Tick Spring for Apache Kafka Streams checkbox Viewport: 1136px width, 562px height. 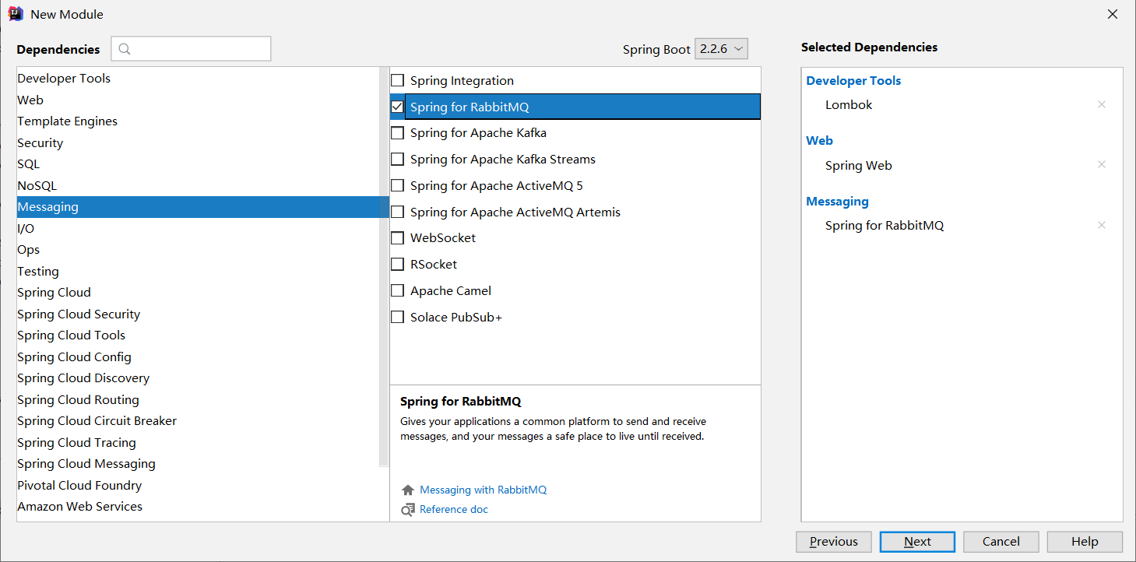tap(398, 159)
